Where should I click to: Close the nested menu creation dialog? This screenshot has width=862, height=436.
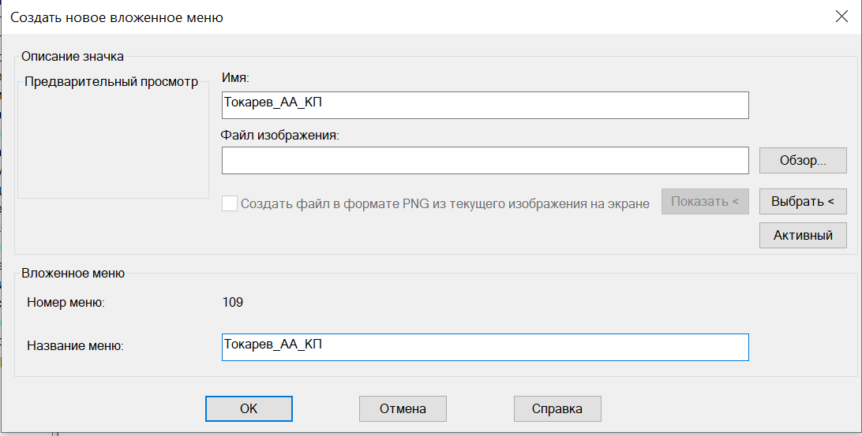(x=841, y=17)
